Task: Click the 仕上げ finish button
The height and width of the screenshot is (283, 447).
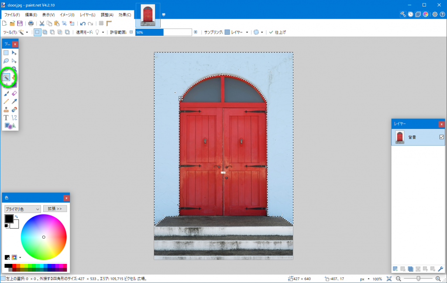Action: tap(277, 32)
